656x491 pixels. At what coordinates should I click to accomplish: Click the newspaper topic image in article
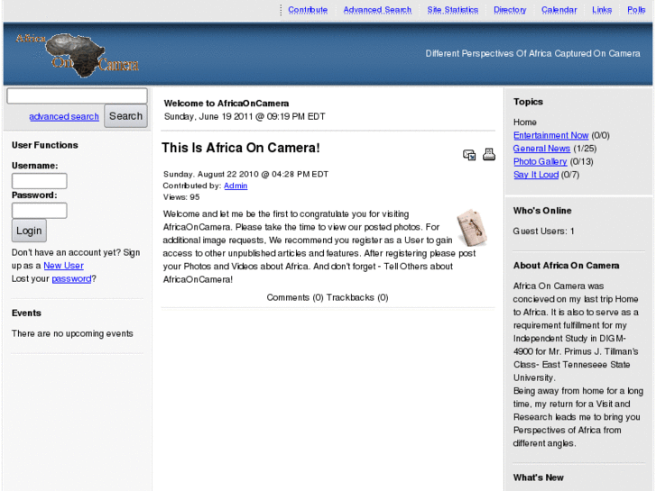[x=472, y=228]
